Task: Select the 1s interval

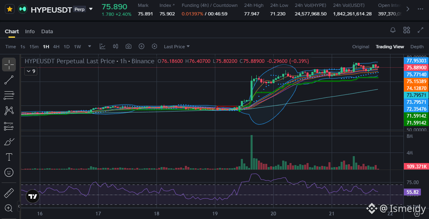Action: click(23, 47)
